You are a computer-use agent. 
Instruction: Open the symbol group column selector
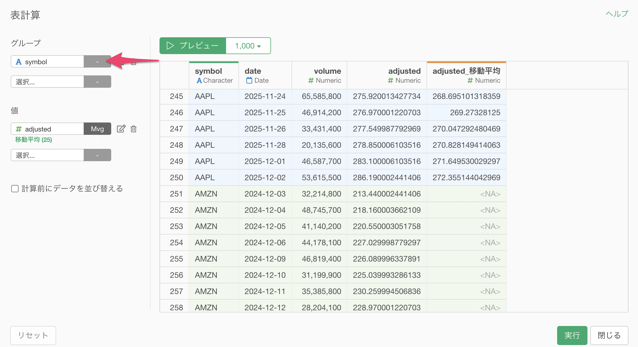[x=47, y=62]
